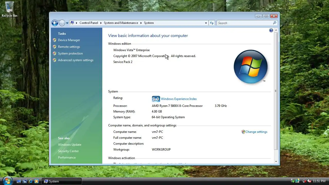329x185 pixels.
Task: Open Security Center under See also
Action: point(68,151)
